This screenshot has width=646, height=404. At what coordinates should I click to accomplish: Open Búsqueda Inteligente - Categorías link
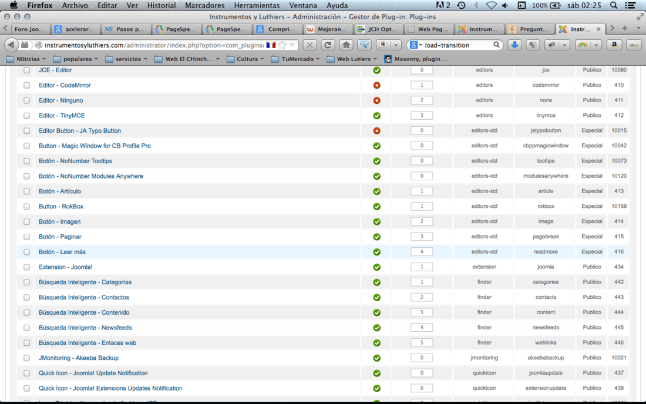pyautogui.click(x=85, y=282)
